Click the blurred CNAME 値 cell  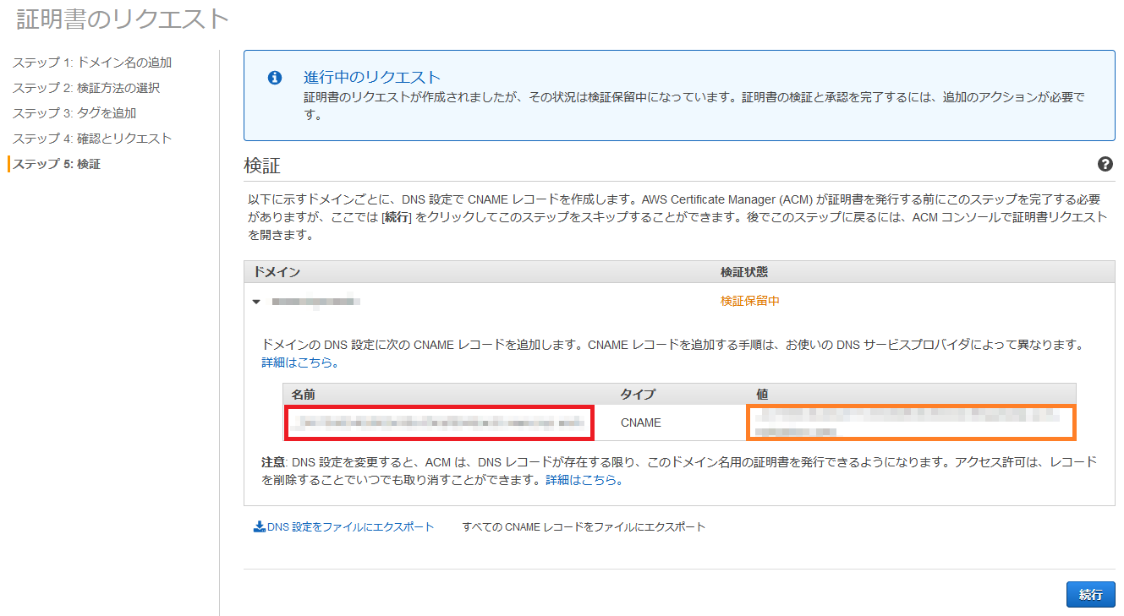coord(911,422)
